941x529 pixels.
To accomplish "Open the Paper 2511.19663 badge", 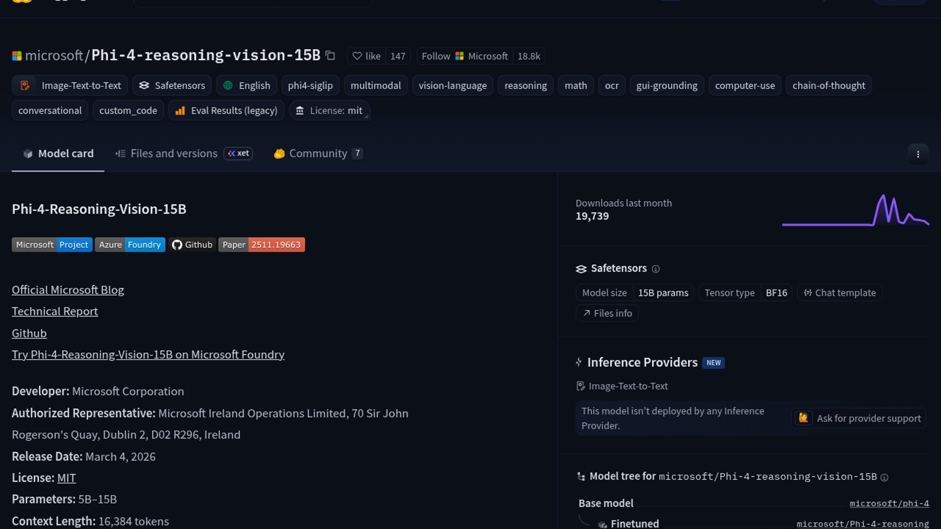I will pos(261,245).
